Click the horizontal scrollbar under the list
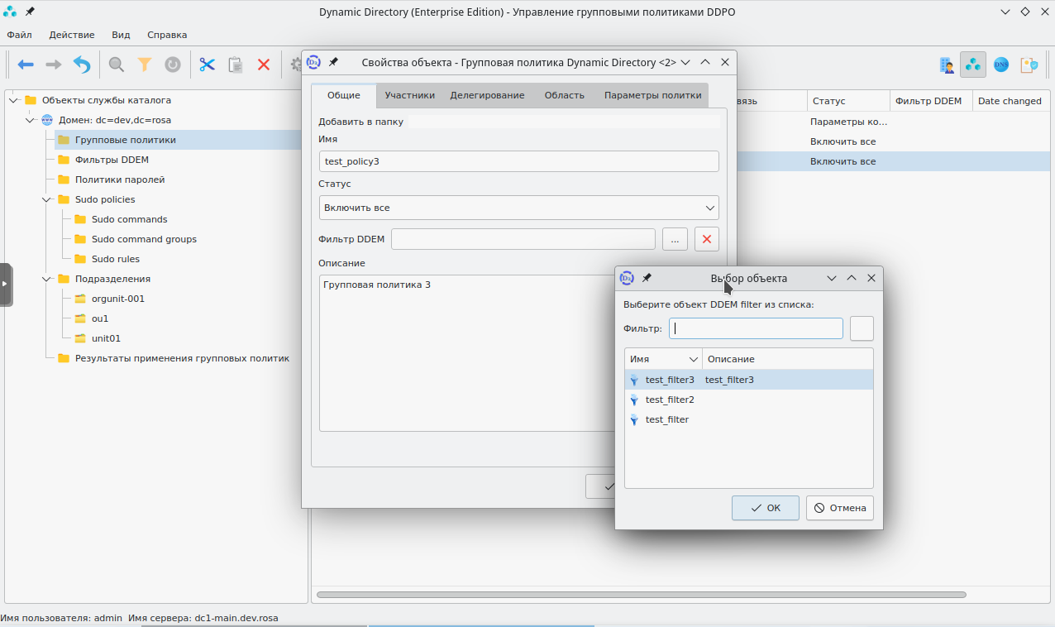The image size is (1055, 627). point(641,595)
